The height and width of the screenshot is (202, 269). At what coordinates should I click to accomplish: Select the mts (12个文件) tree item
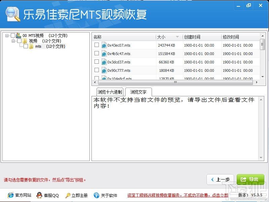pyautogui.click(x=50, y=46)
